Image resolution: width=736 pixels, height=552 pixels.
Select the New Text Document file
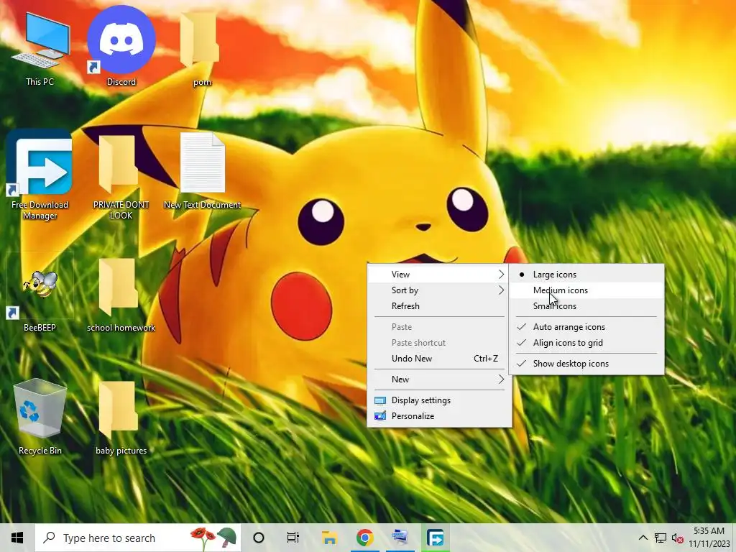click(x=202, y=171)
